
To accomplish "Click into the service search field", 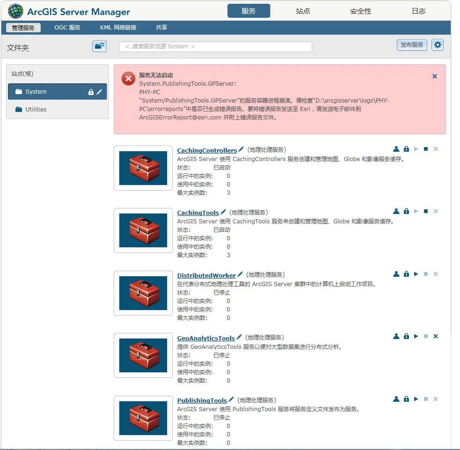I will click(216, 47).
